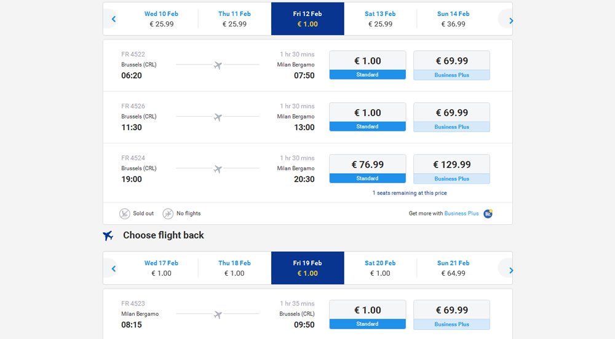Switch to Thu 18 Feb return date
This screenshot has width=615, height=339.
[234, 268]
